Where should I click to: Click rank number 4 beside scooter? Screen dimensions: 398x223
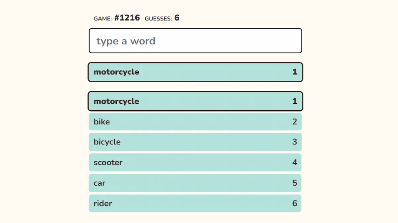295,163
